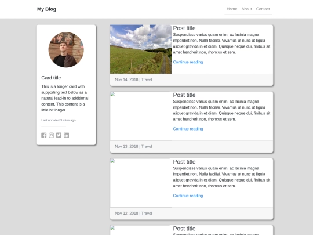This screenshot has height=235, width=313.
Task: Click the circular profile photo
Action: coord(66,49)
